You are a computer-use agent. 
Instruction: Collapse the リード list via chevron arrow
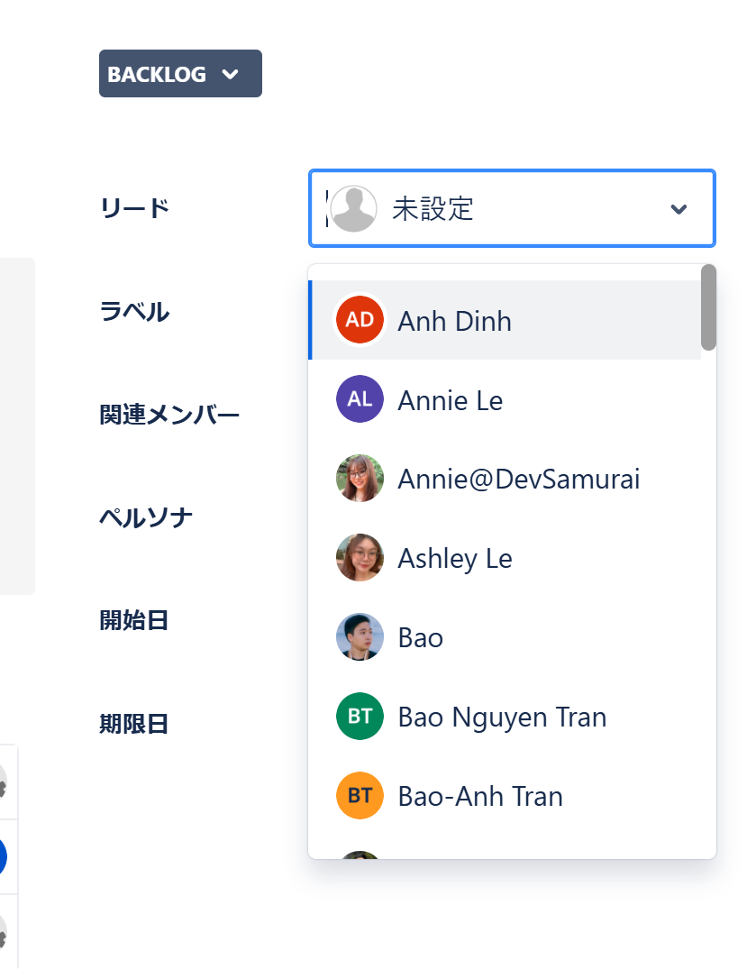(679, 209)
